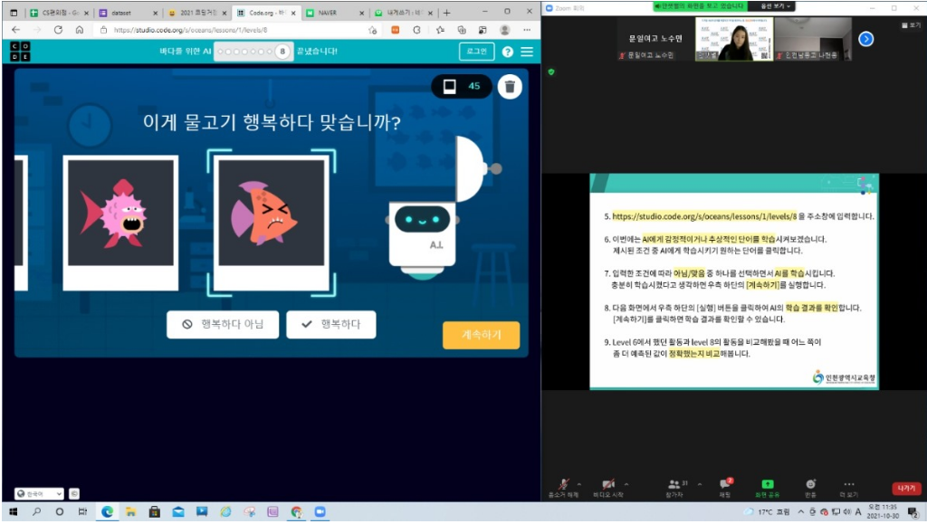Viewport: 927px width, 524px height.
Task: Open a new browser tab
Action: tap(447, 13)
